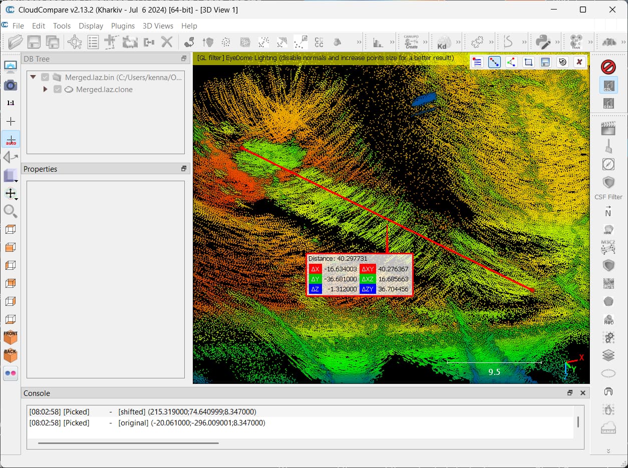
Task: Set the FRONT view cube icon
Action: coord(11,337)
